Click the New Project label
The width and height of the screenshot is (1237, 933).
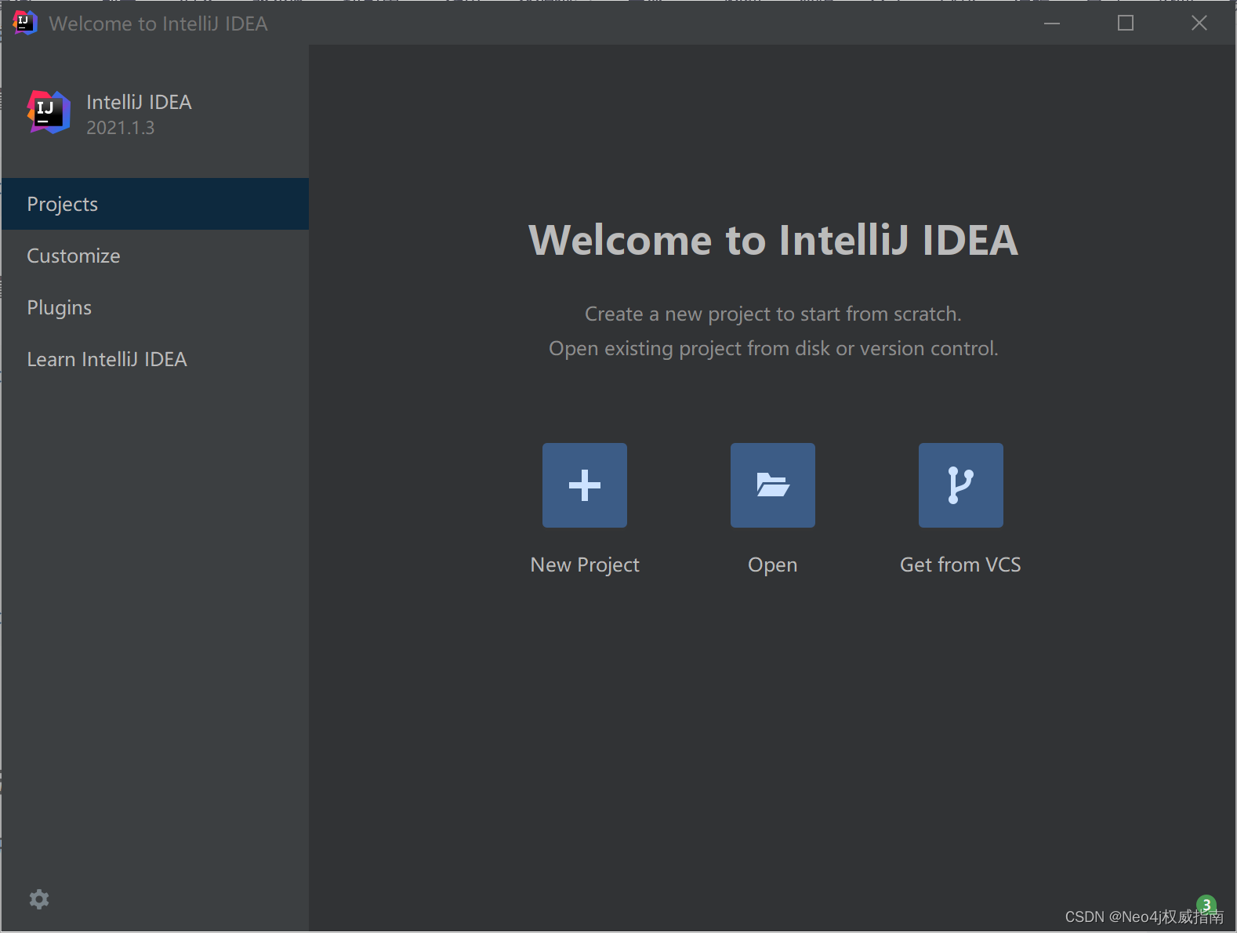(585, 565)
